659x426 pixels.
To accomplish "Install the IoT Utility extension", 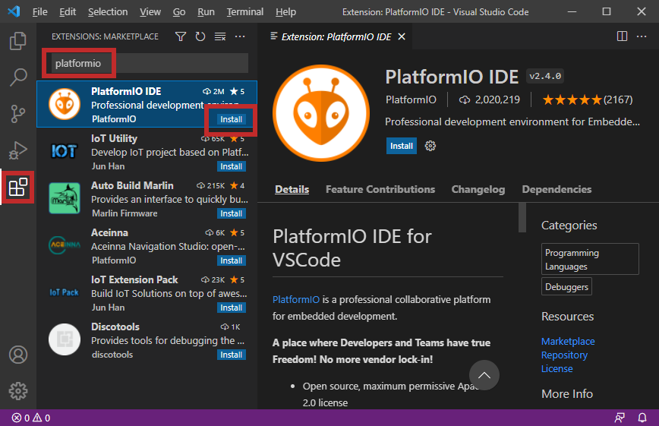I will [x=231, y=166].
